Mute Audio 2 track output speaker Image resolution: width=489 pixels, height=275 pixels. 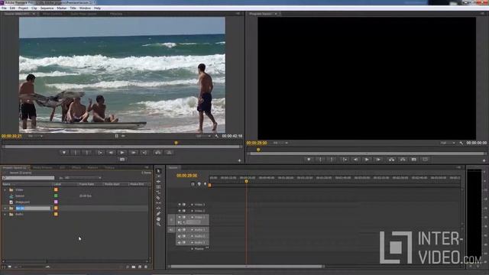[x=180, y=236]
